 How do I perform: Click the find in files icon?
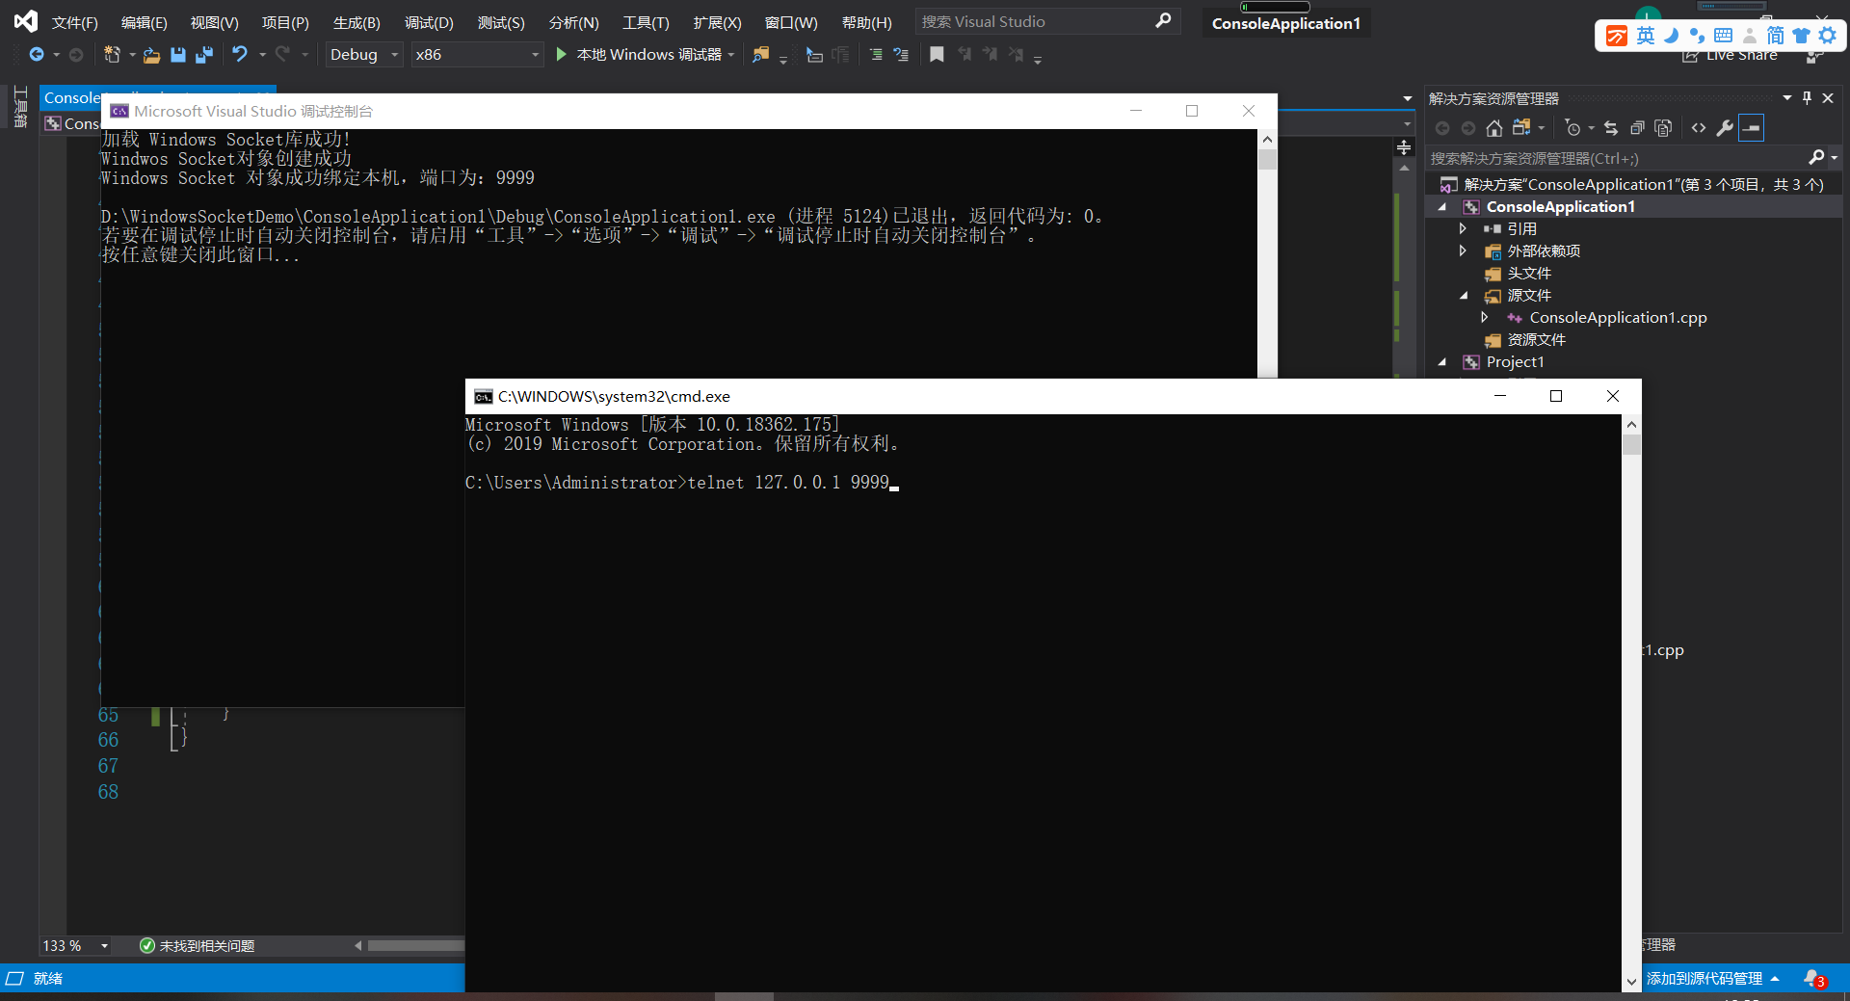pos(761,55)
